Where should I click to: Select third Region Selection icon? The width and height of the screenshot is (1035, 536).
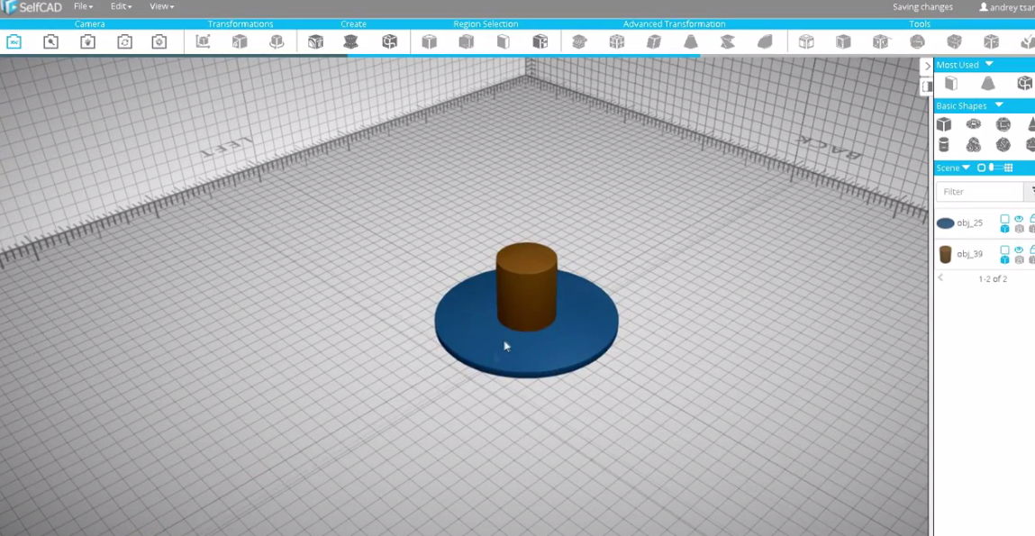[503, 42]
